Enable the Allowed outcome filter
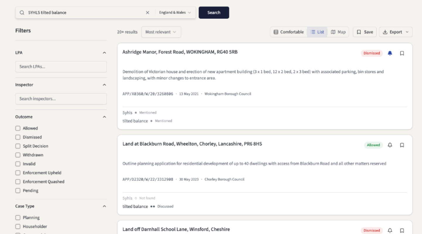This screenshot has width=422, height=234. tap(18, 128)
